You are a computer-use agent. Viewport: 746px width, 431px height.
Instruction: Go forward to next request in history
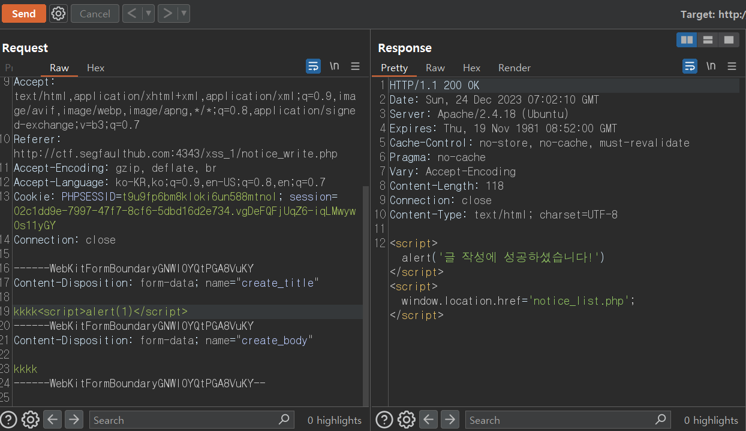[x=167, y=14]
